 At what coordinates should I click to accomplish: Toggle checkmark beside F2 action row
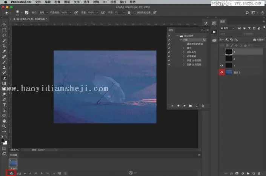pos(169,40)
